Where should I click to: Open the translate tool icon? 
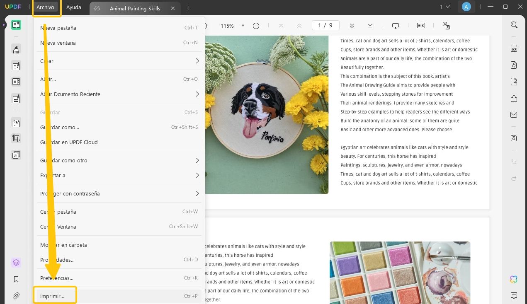point(446,26)
